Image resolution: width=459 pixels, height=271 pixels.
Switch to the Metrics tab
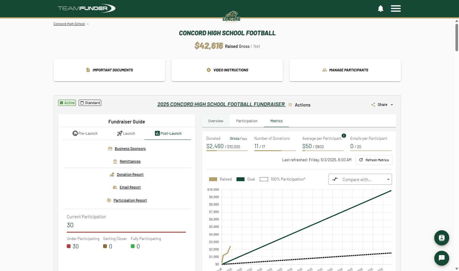pyautogui.click(x=276, y=121)
